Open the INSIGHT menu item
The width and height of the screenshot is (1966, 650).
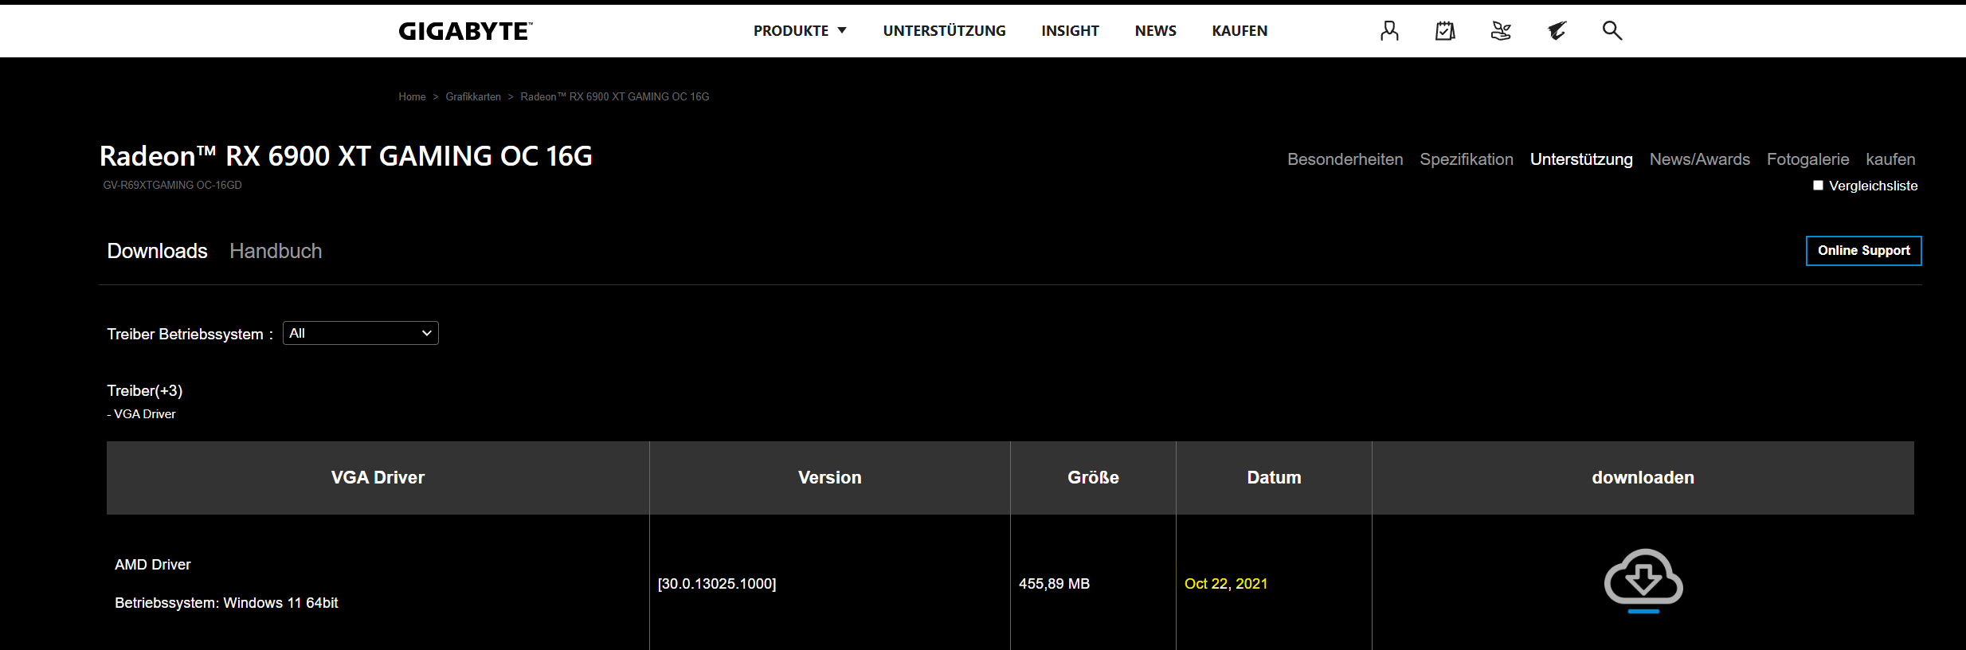coord(1070,31)
